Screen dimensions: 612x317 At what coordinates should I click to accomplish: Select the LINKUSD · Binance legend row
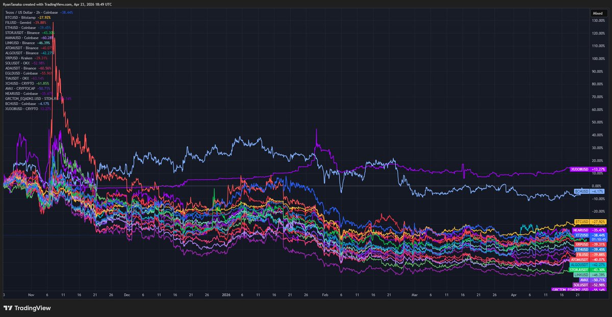tap(27, 43)
